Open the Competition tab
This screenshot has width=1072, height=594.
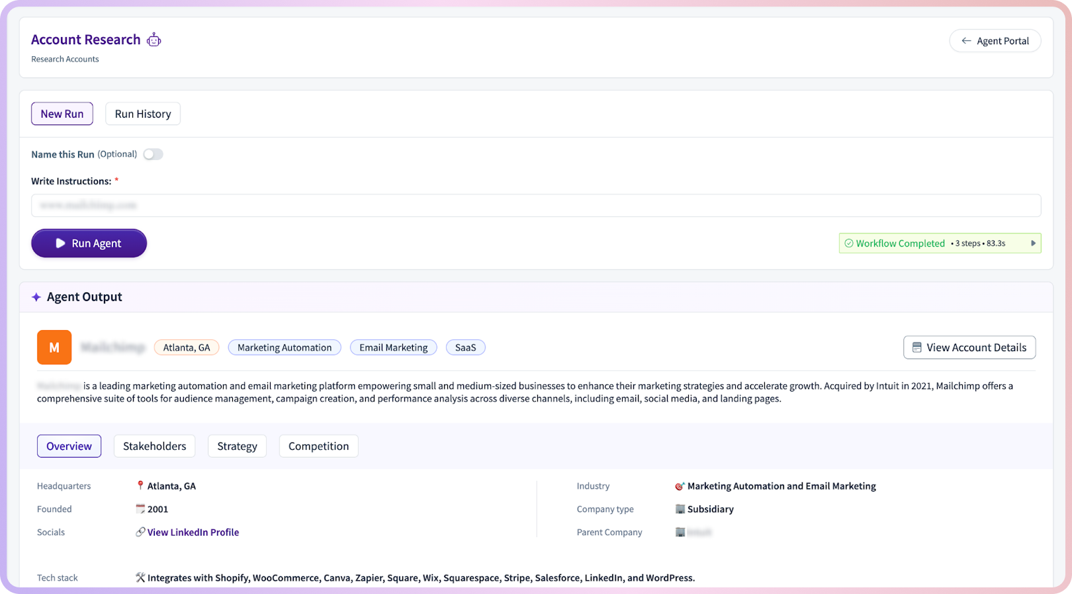click(318, 446)
